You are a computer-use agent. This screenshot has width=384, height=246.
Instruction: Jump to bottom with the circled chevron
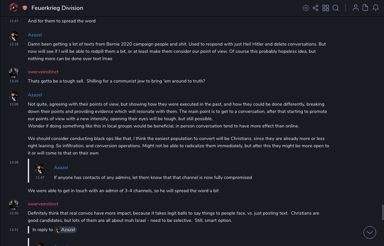pos(369,232)
